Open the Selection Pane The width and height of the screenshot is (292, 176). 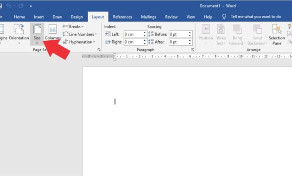pos(277,34)
